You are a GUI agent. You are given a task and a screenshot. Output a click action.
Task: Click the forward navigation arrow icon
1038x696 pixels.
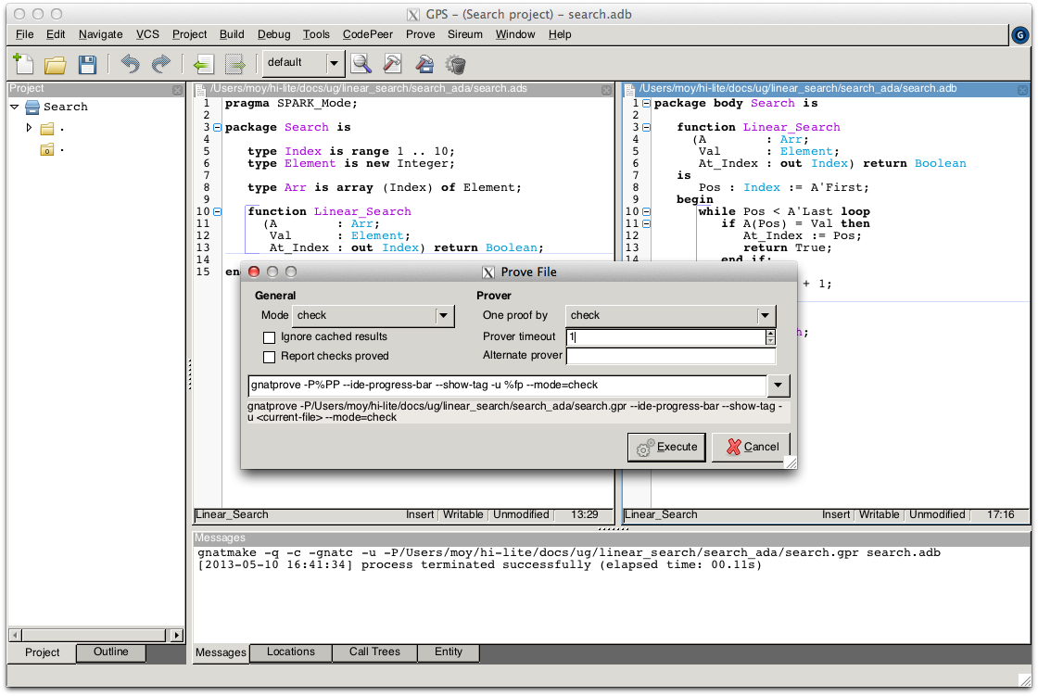(x=235, y=64)
